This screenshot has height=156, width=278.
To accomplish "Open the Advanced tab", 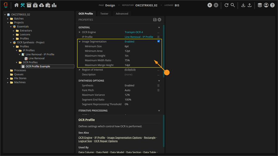I will click(122, 14).
